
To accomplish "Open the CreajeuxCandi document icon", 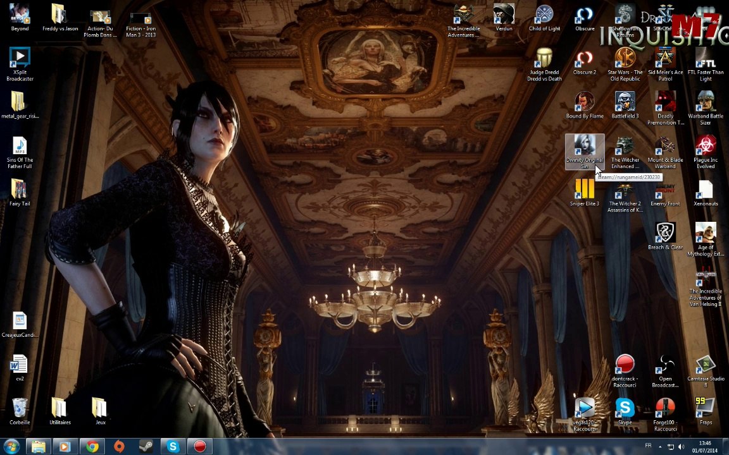I will click(20, 324).
